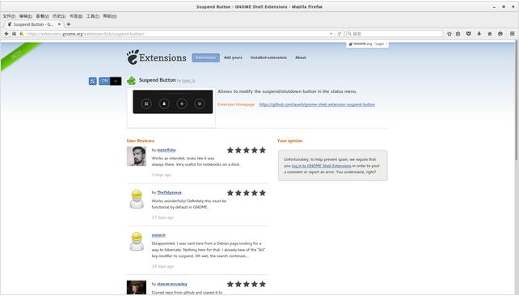Follow the GNOME.org link

click(361, 44)
